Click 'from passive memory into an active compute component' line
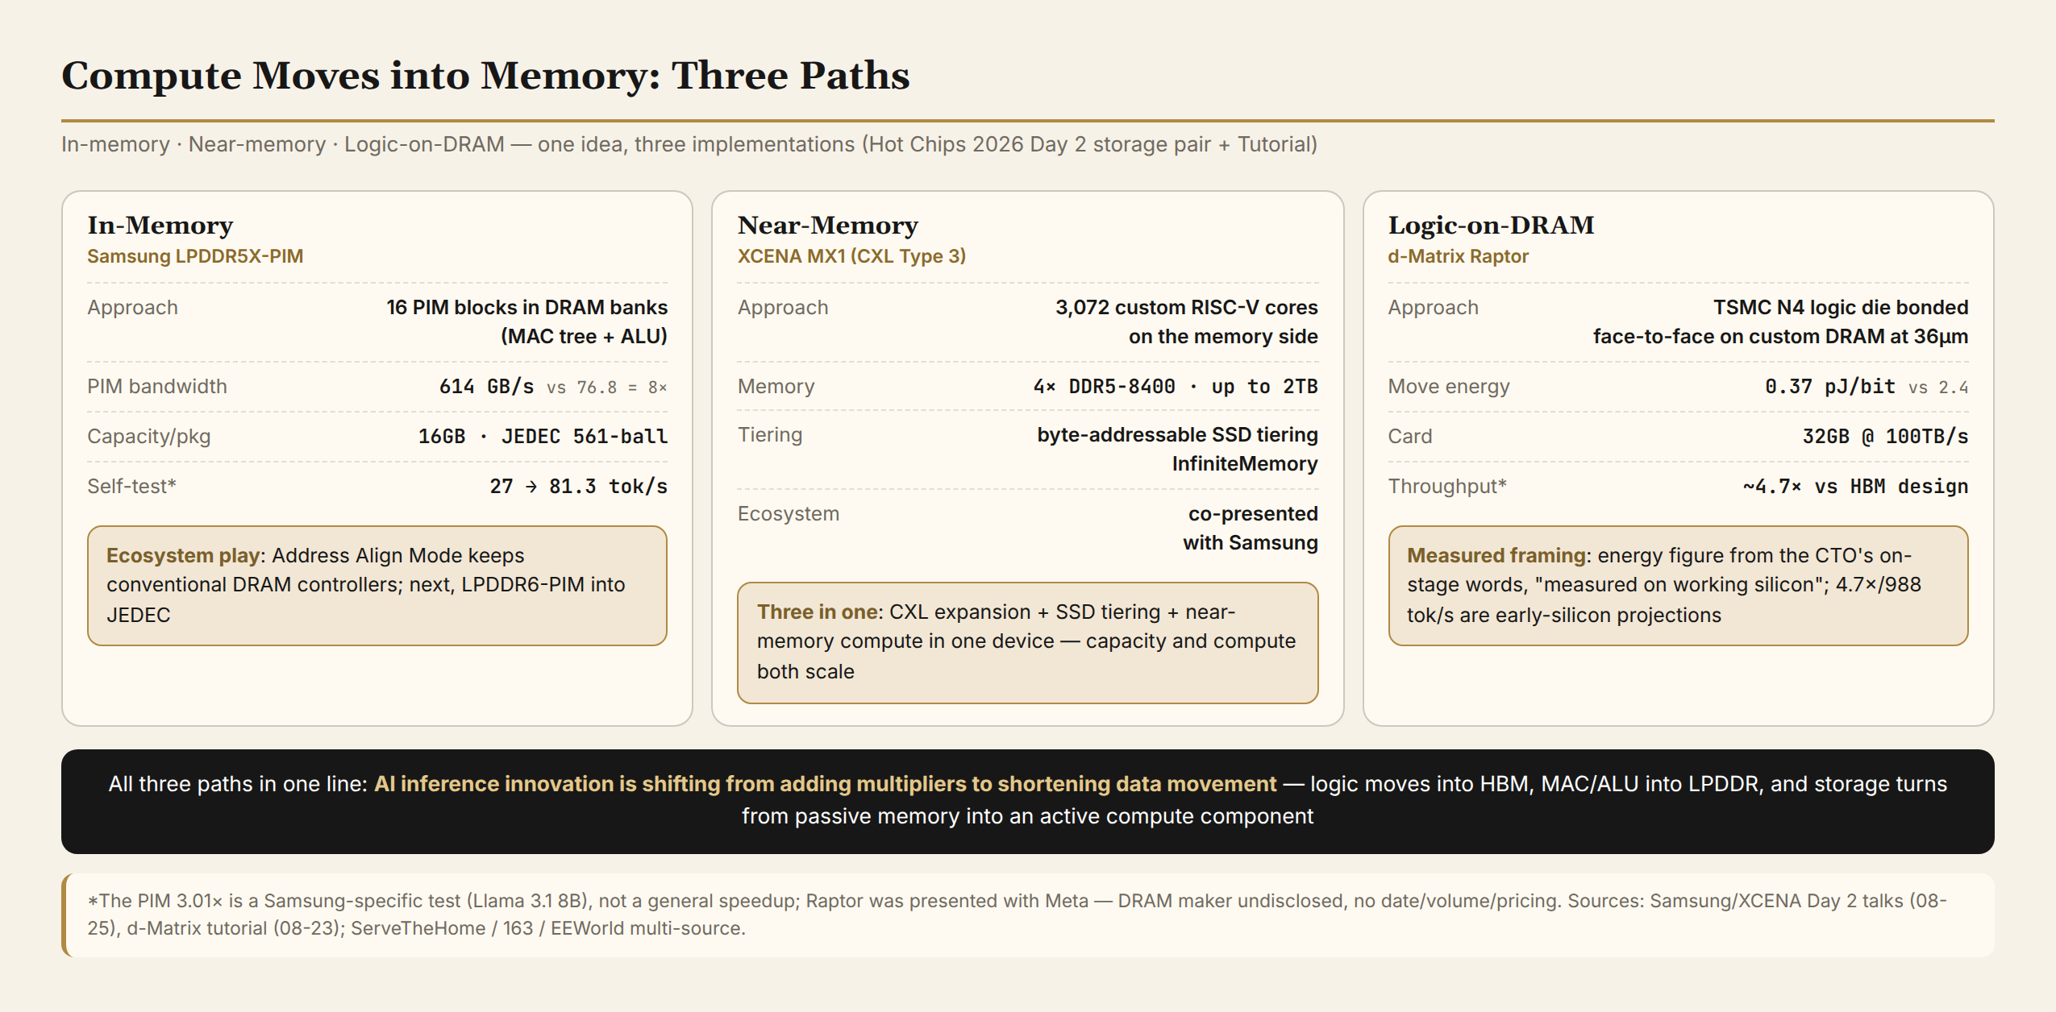This screenshot has height=1012, width=2056. click(1027, 816)
